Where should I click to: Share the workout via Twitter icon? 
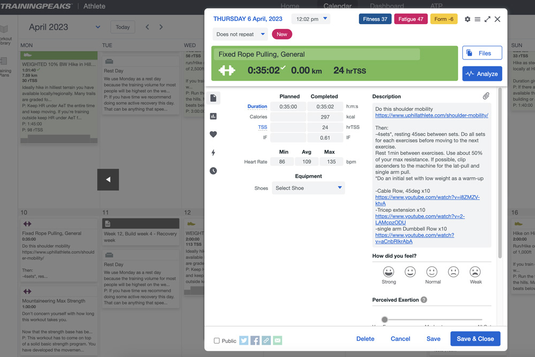point(244,340)
